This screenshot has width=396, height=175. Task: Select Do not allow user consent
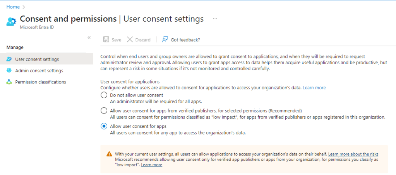tap(104, 95)
